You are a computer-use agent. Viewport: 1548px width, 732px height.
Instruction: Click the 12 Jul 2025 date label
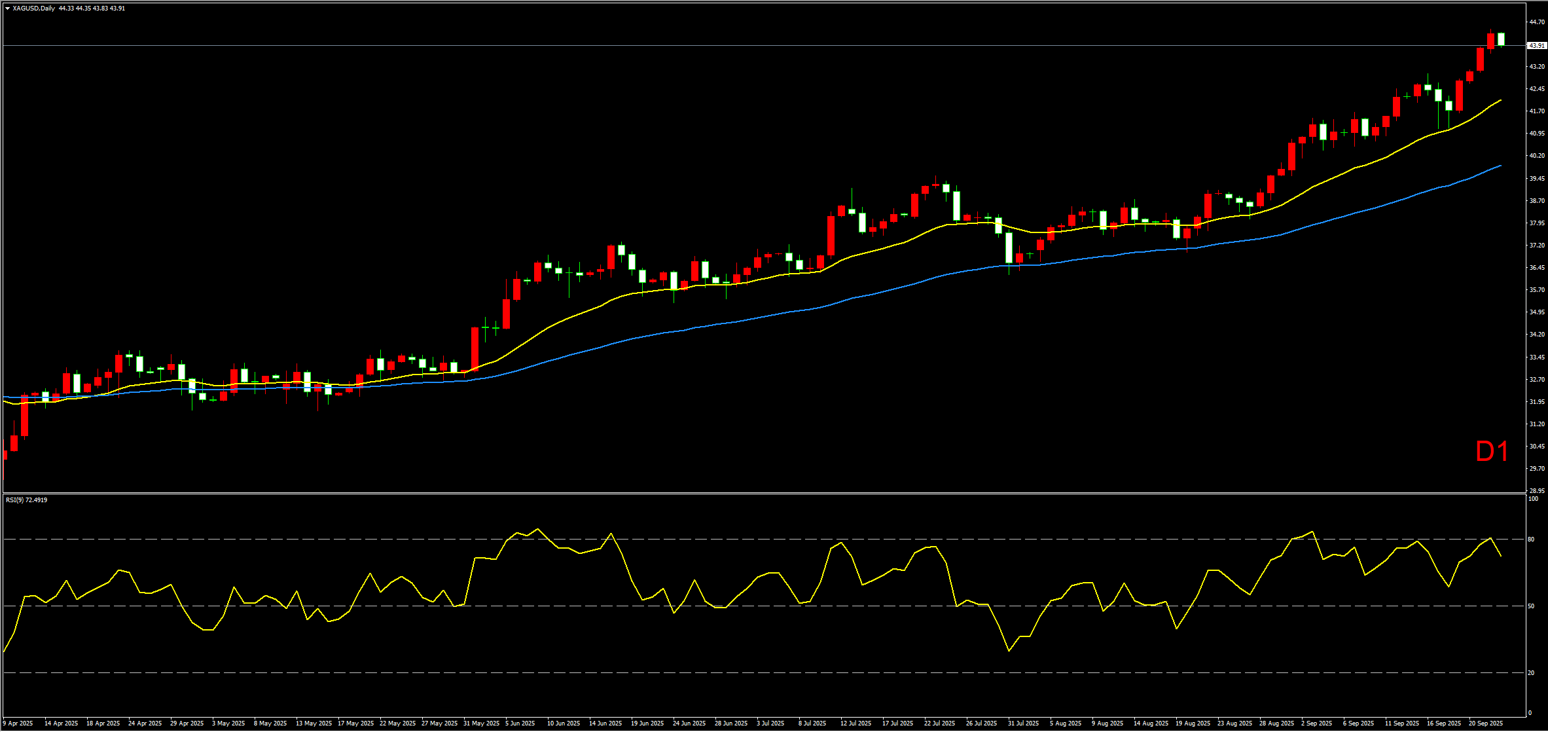856,723
